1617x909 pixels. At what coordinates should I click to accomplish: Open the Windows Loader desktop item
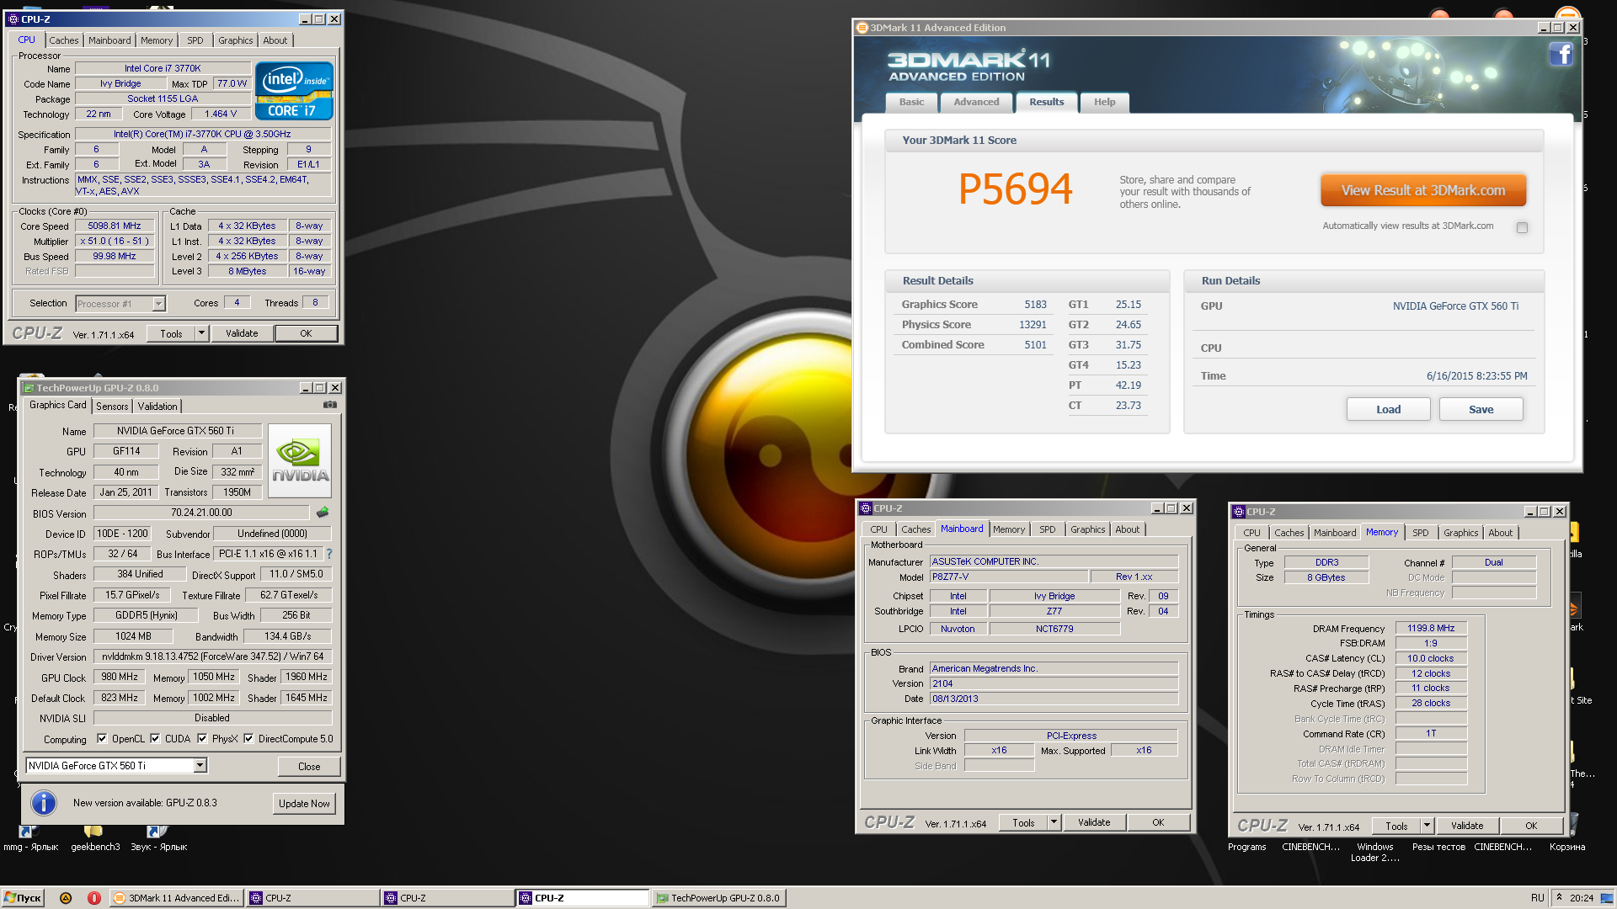point(1375,852)
